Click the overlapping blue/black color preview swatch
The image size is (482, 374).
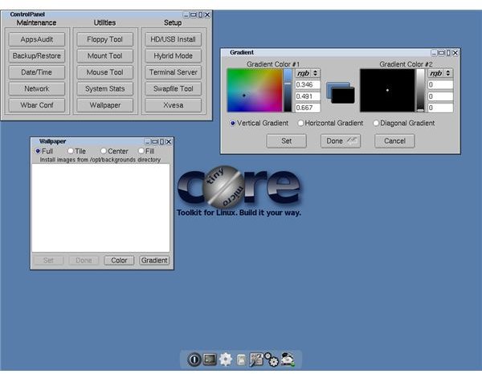[341, 92]
